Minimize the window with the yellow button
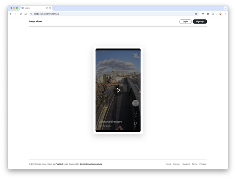This screenshot has width=236, height=179. [14, 8]
